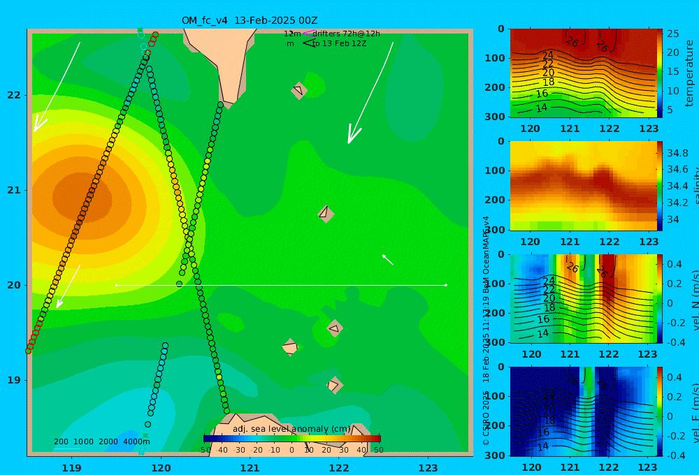Select the large white current arrow near 122E 22N

click(370, 93)
